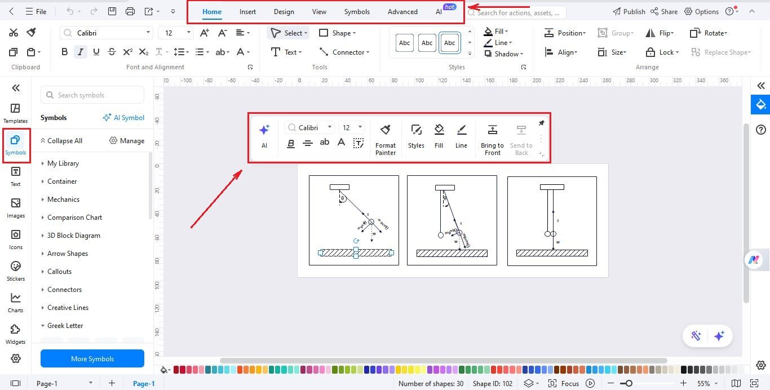Viewport: 770px width, 390px height.
Task: Click Line in the floating toolbar
Action: (461, 136)
